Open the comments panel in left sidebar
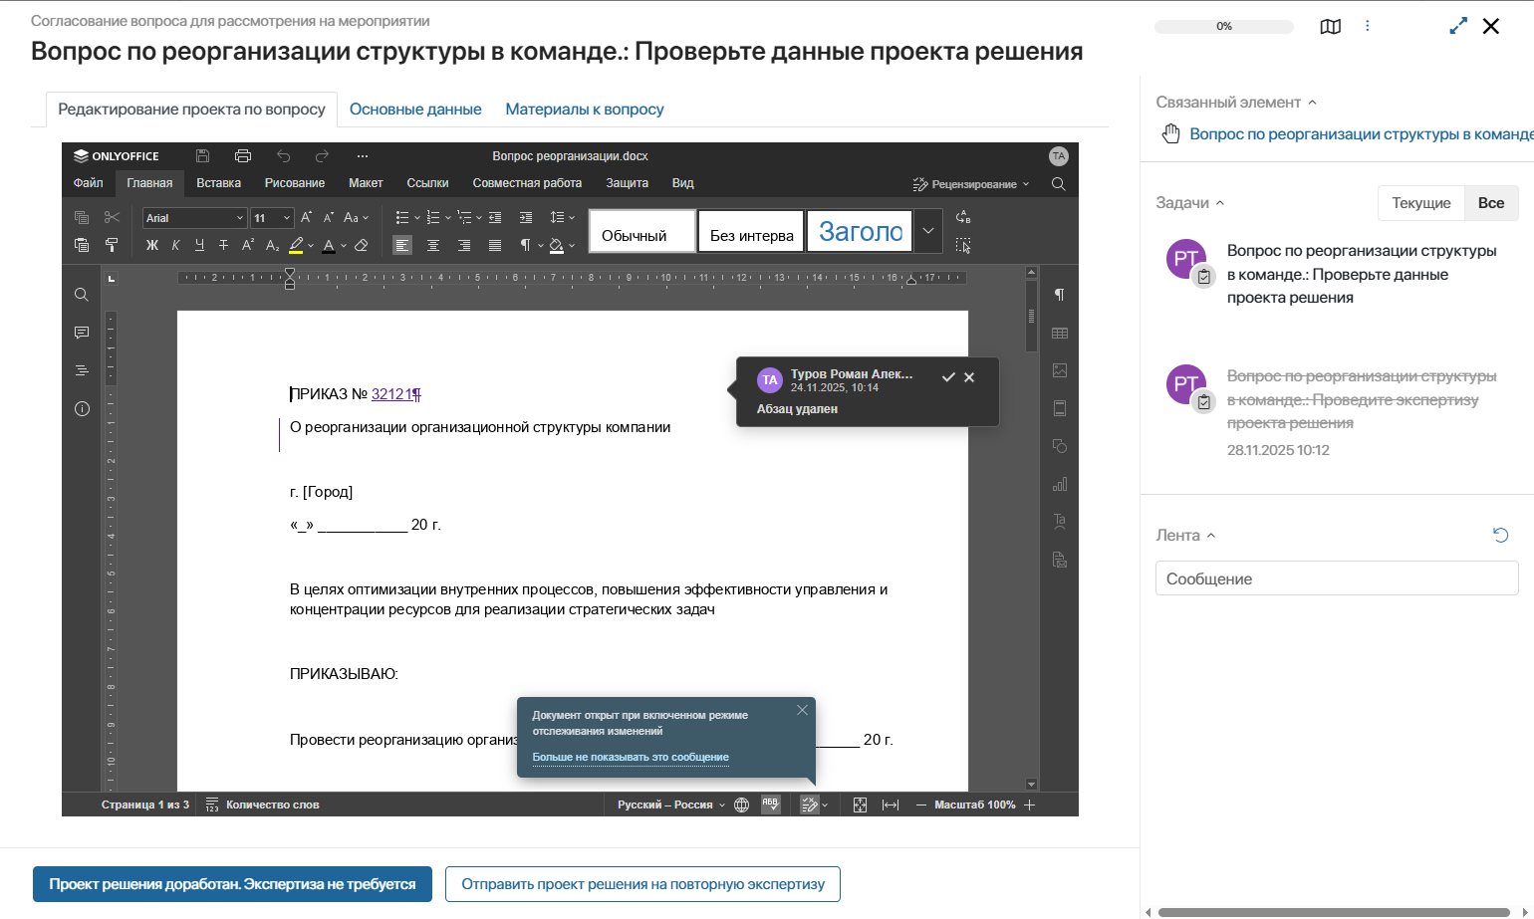 (x=82, y=333)
